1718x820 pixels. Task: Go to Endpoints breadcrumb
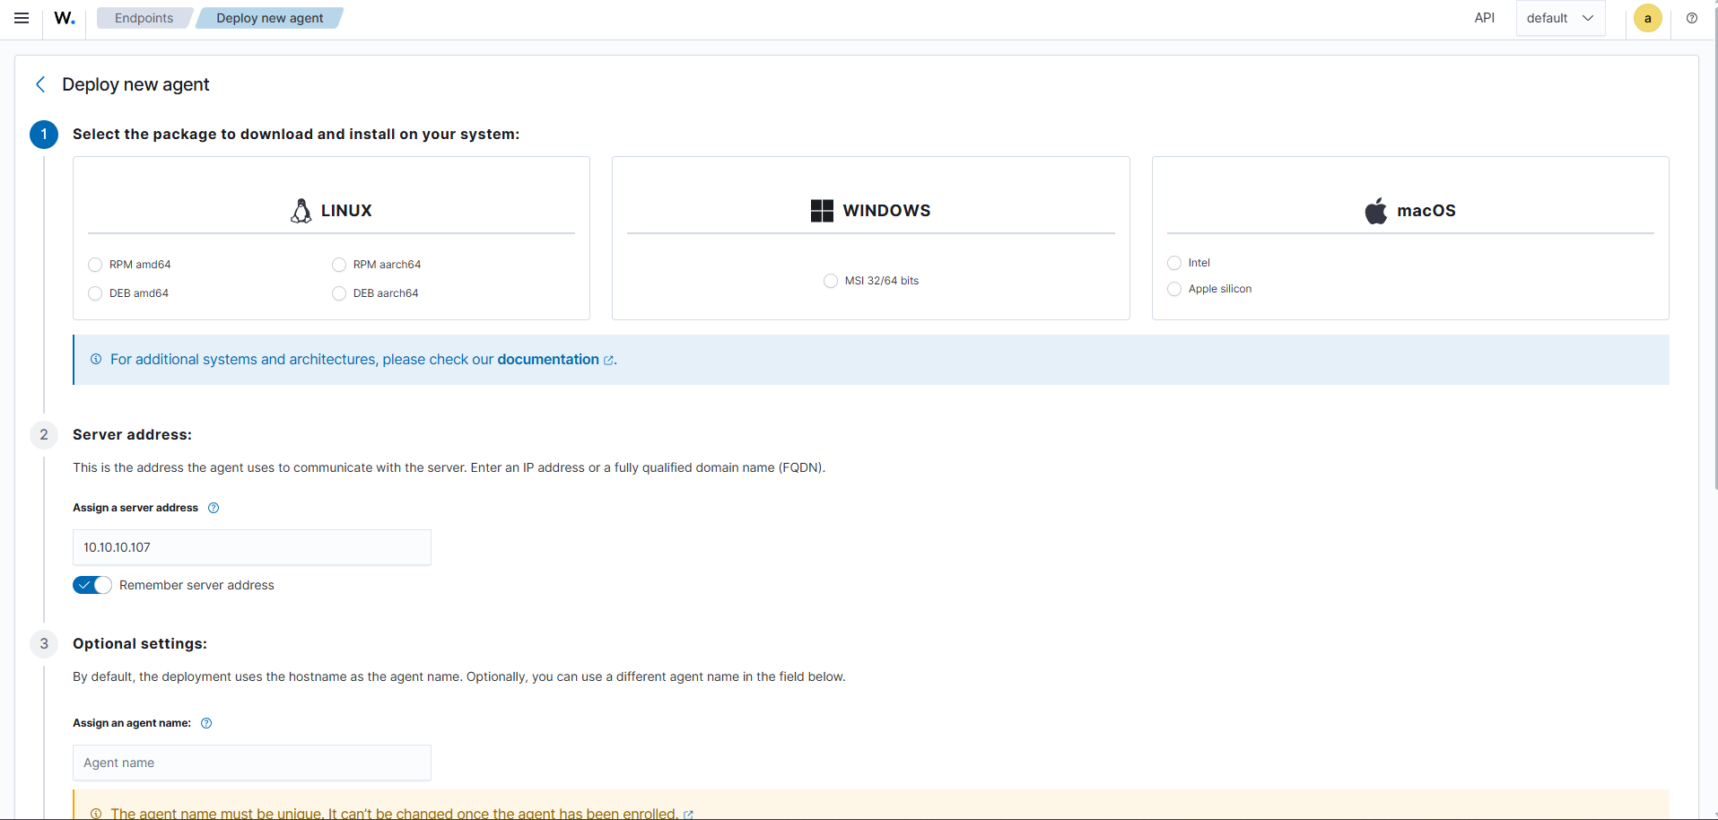point(144,18)
